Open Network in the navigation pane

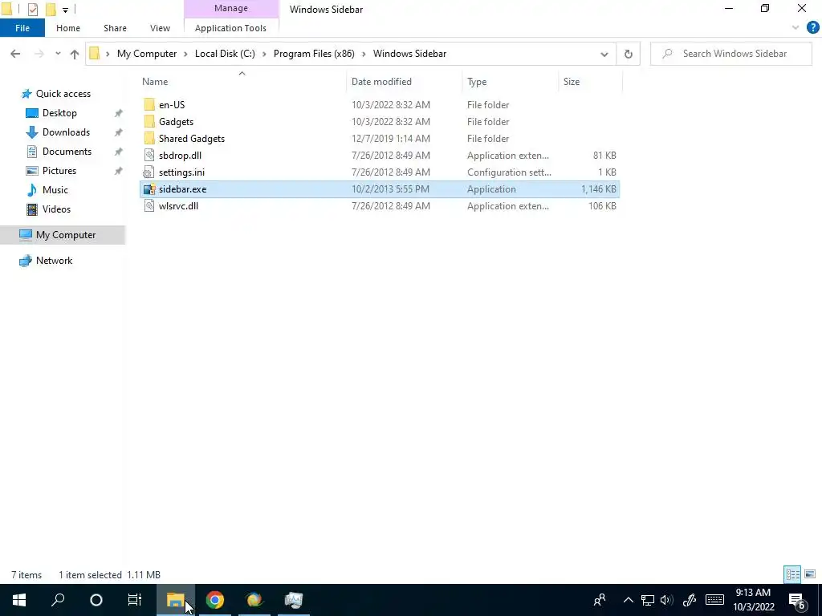[54, 261]
